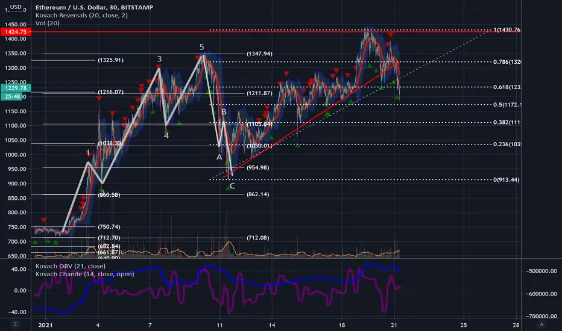Click the Fibonacci 0.5(1172.1 level label

[507, 105]
